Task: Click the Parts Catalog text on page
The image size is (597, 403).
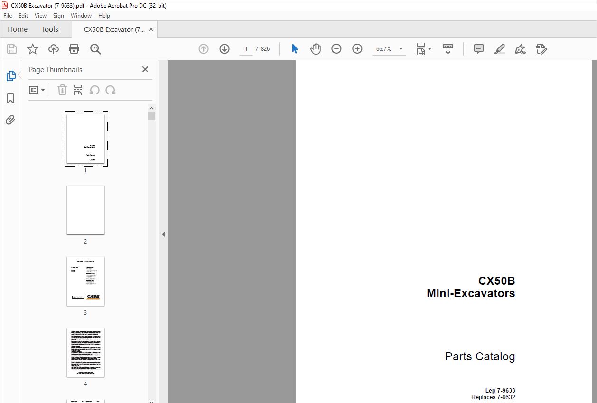Action: click(x=480, y=356)
